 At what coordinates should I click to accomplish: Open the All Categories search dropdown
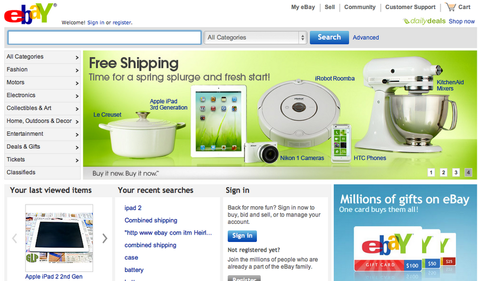[x=256, y=37]
